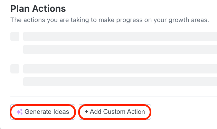The width and height of the screenshot is (217, 129).
Task: Click the word "progress" in the subtitle
Action: coord(129,20)
